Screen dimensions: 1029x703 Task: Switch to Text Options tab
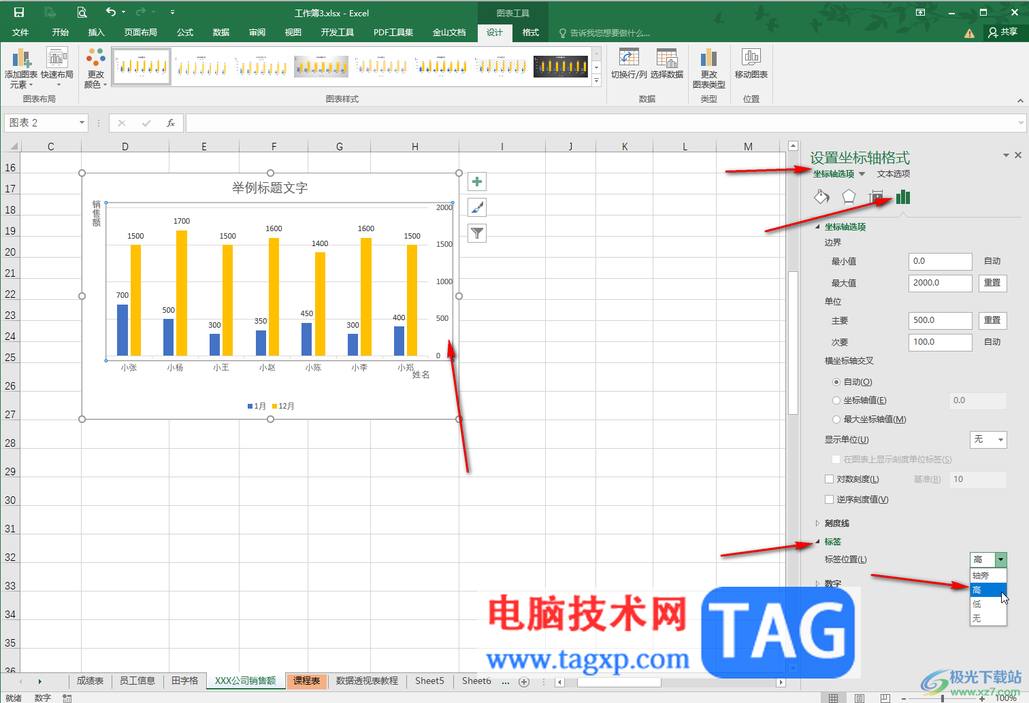click(x=894, y=174)
